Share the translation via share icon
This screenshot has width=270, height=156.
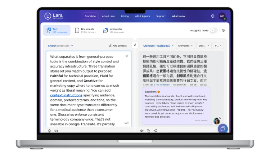tap(155, 131)
